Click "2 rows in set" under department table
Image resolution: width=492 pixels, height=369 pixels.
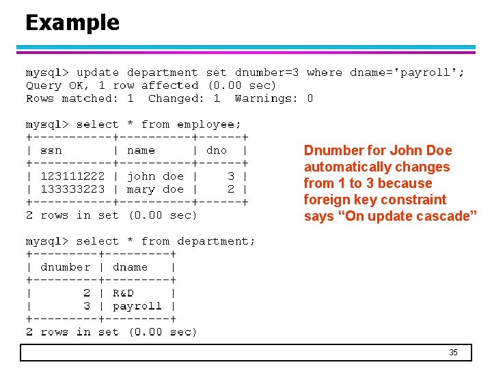(111, 332)
